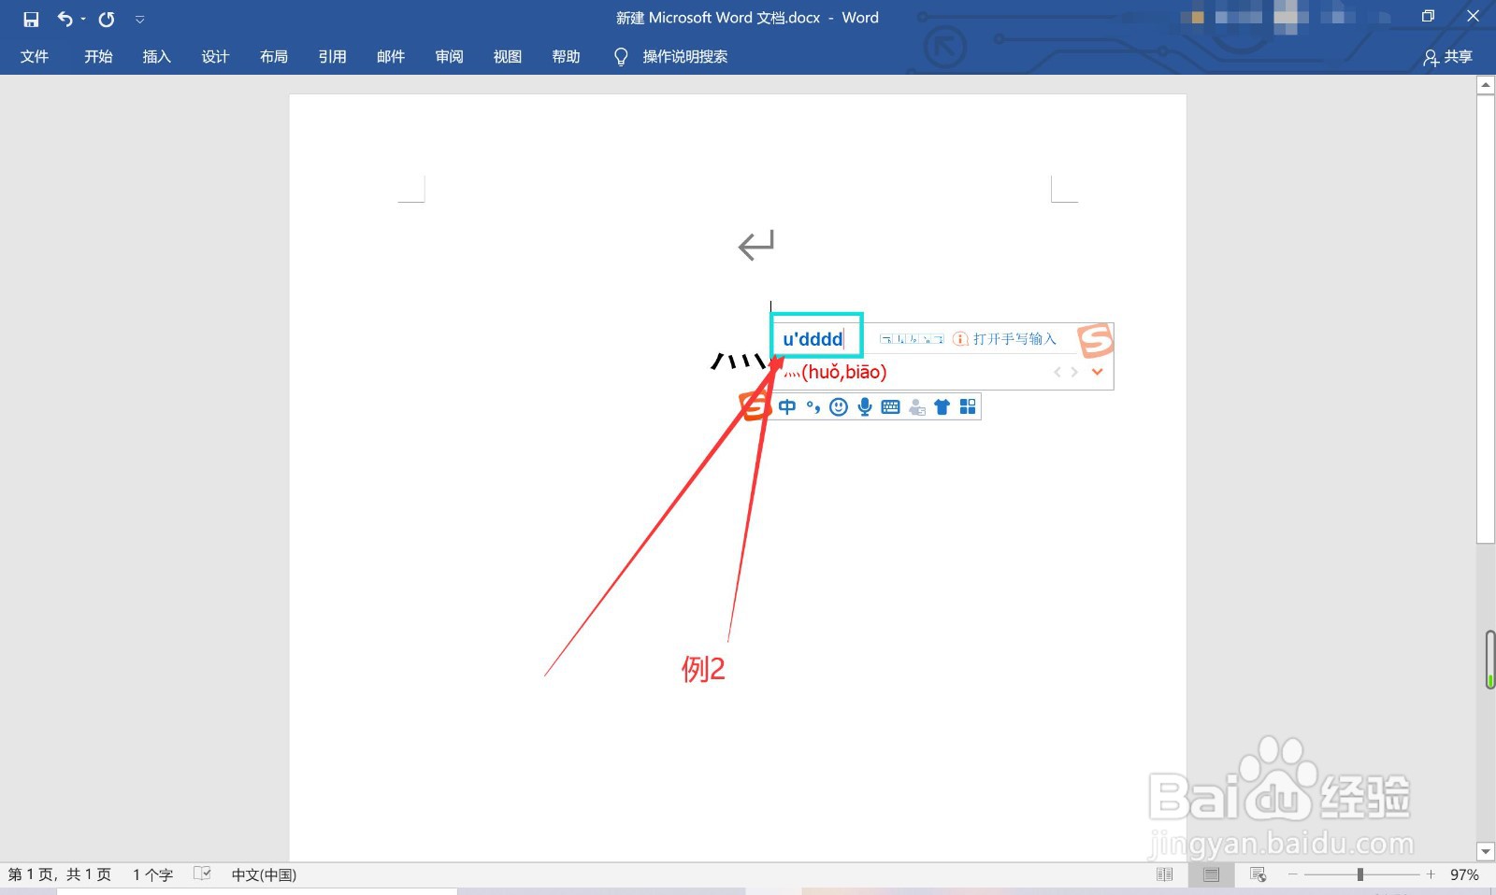Open the 文件 menu

[x=35, y=57]
